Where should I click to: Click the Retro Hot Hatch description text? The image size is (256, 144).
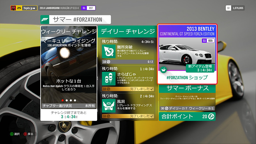tap(69, 88)
